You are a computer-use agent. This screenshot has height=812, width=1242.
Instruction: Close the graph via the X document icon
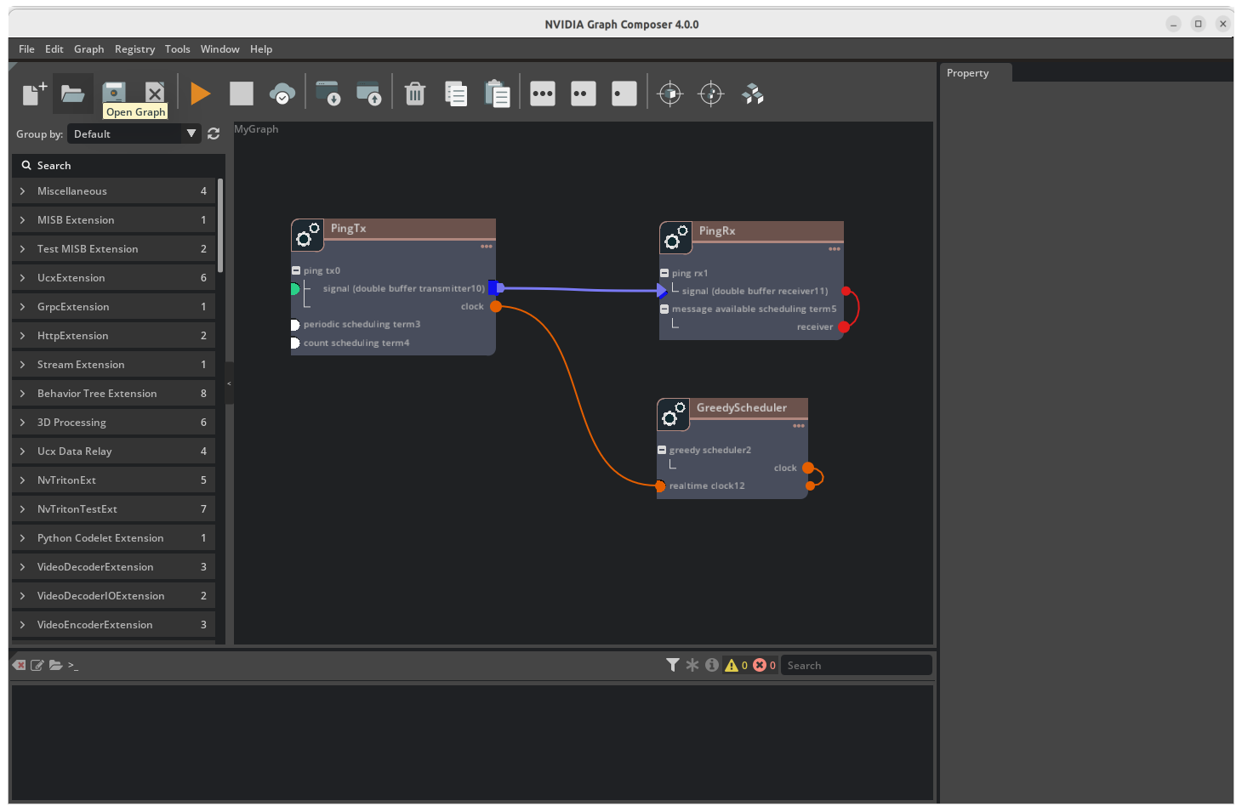tap(154, 91)
